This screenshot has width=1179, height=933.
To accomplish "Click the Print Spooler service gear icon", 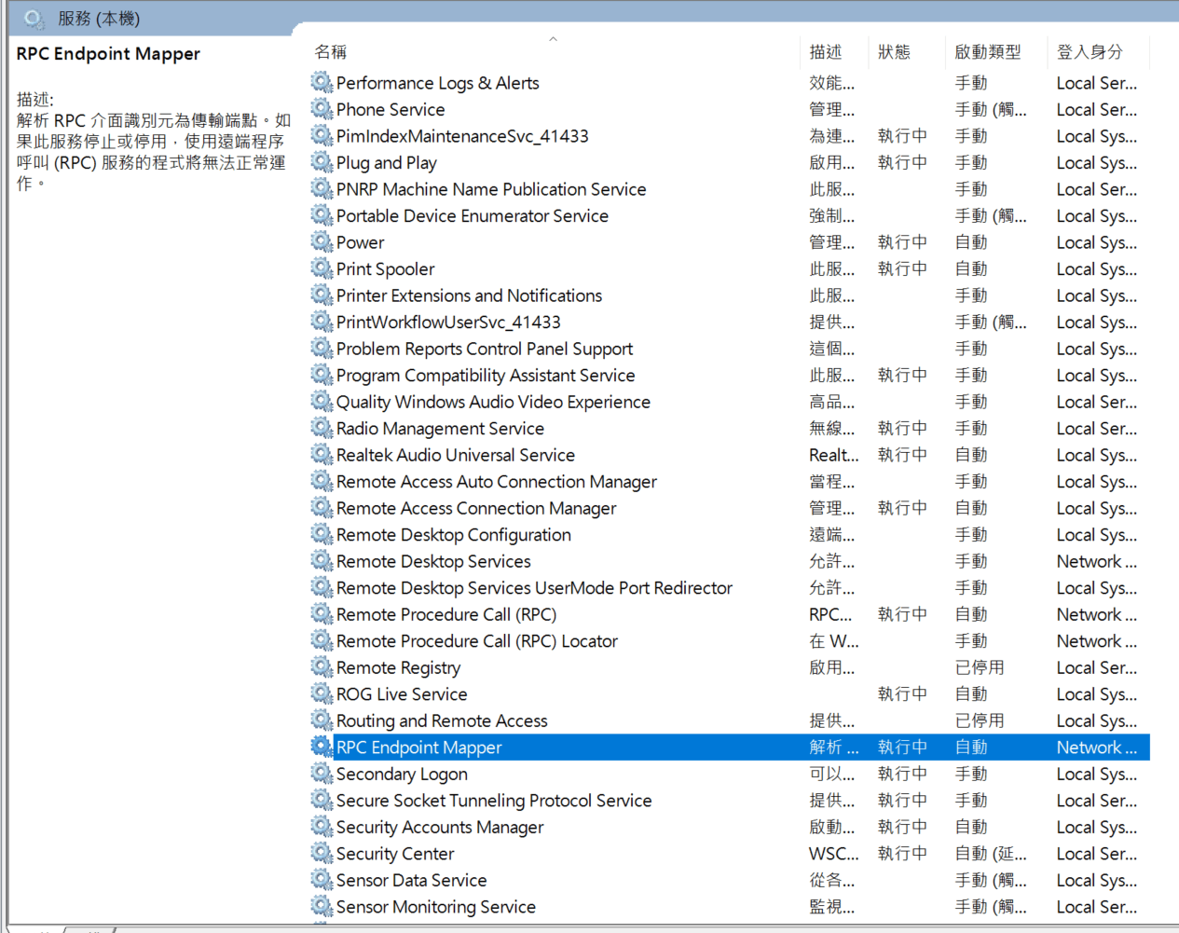I will (322, 268).
